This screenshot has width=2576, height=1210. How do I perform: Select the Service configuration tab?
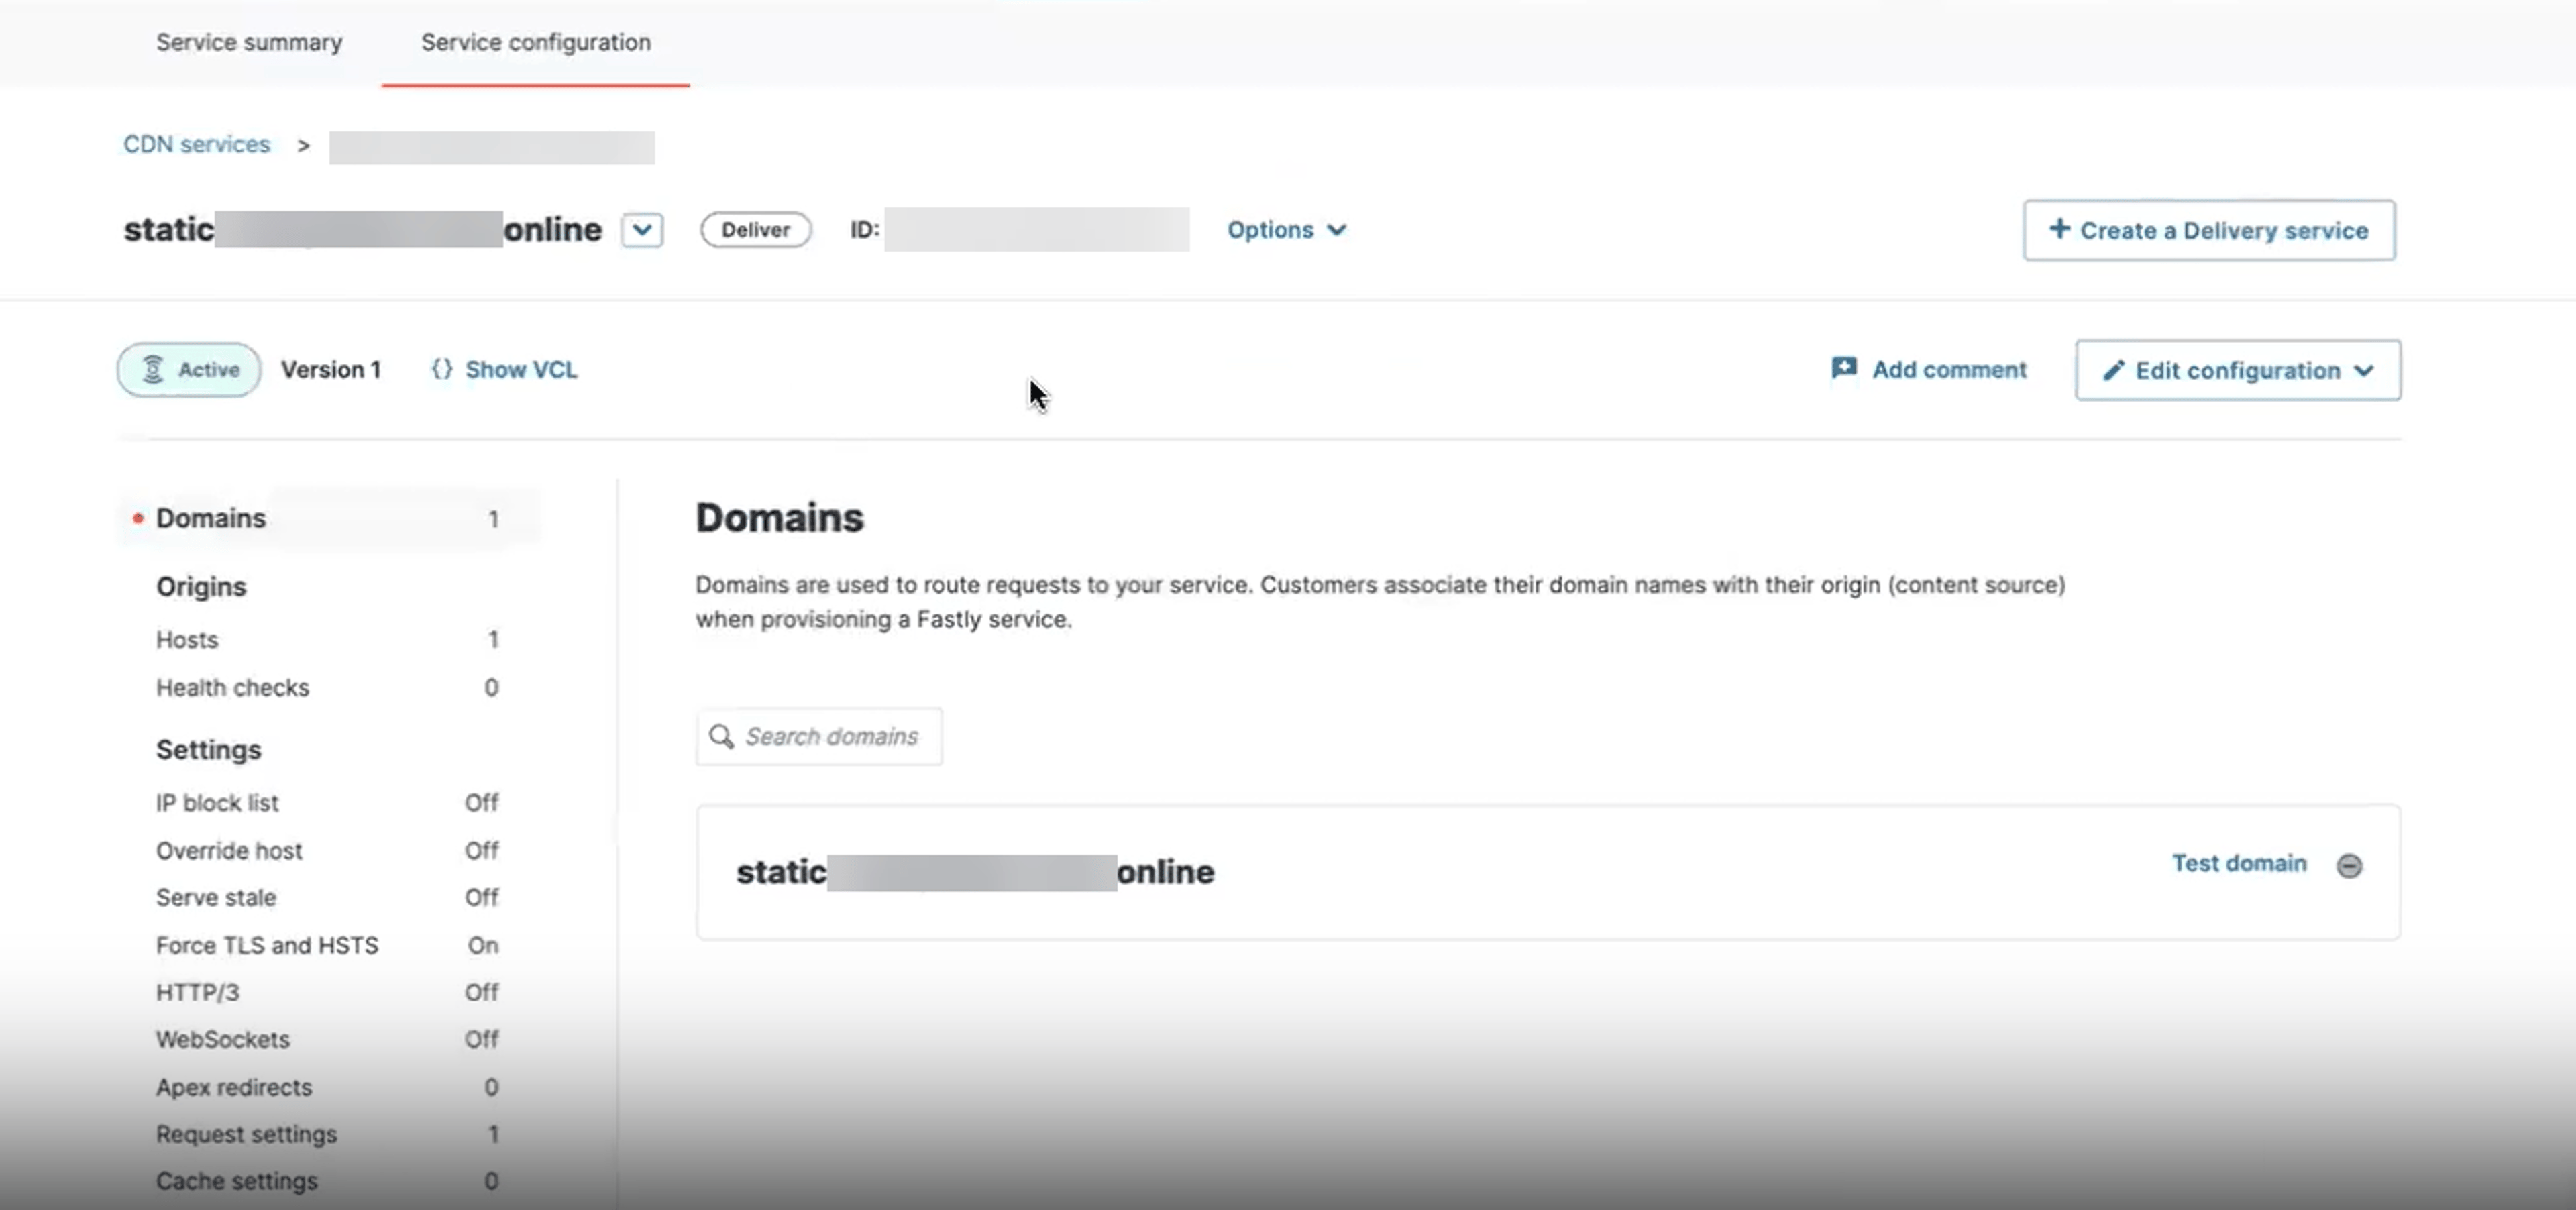pos(536,43)
